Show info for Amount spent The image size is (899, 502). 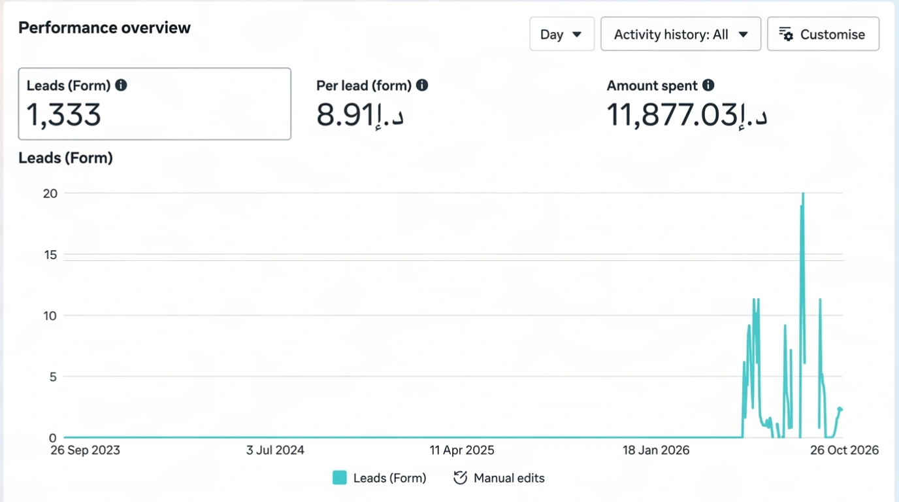point(708,85)
